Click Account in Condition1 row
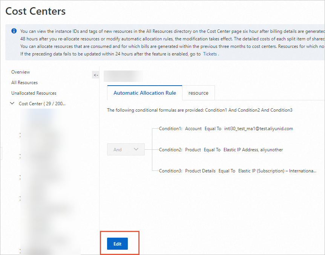Viewport: 325px width, 255px height. pyautogui.click(x=193, y=129)
